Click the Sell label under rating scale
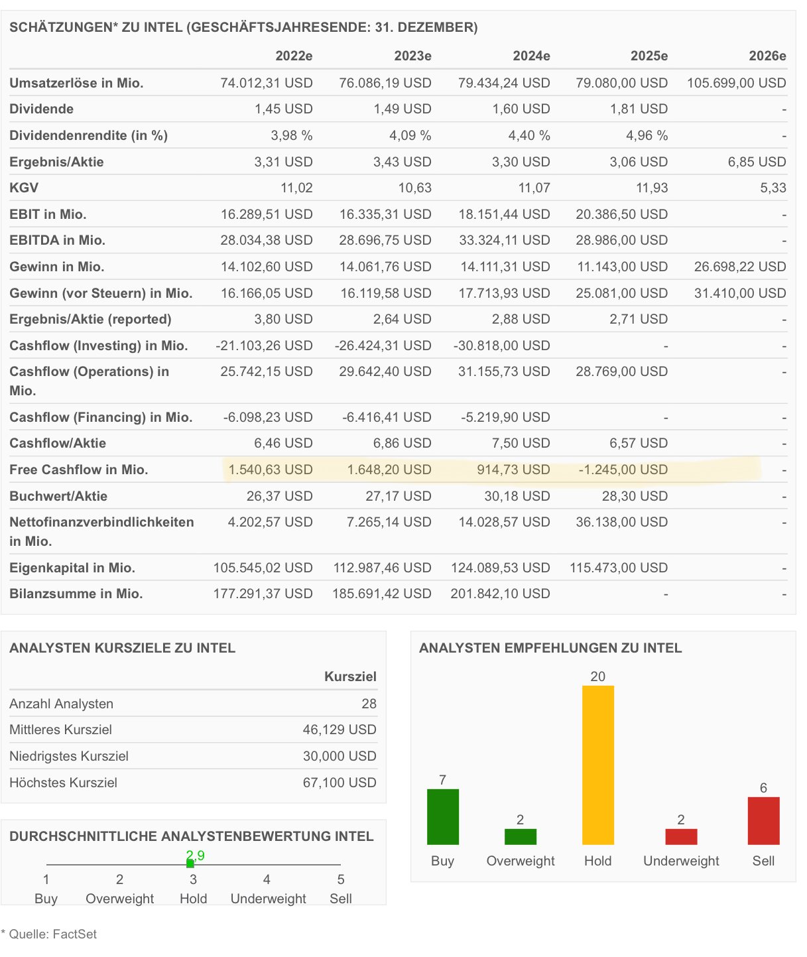The width and height of the screenshot is (807, 957). pyautogui.click(x=341, y=899)
